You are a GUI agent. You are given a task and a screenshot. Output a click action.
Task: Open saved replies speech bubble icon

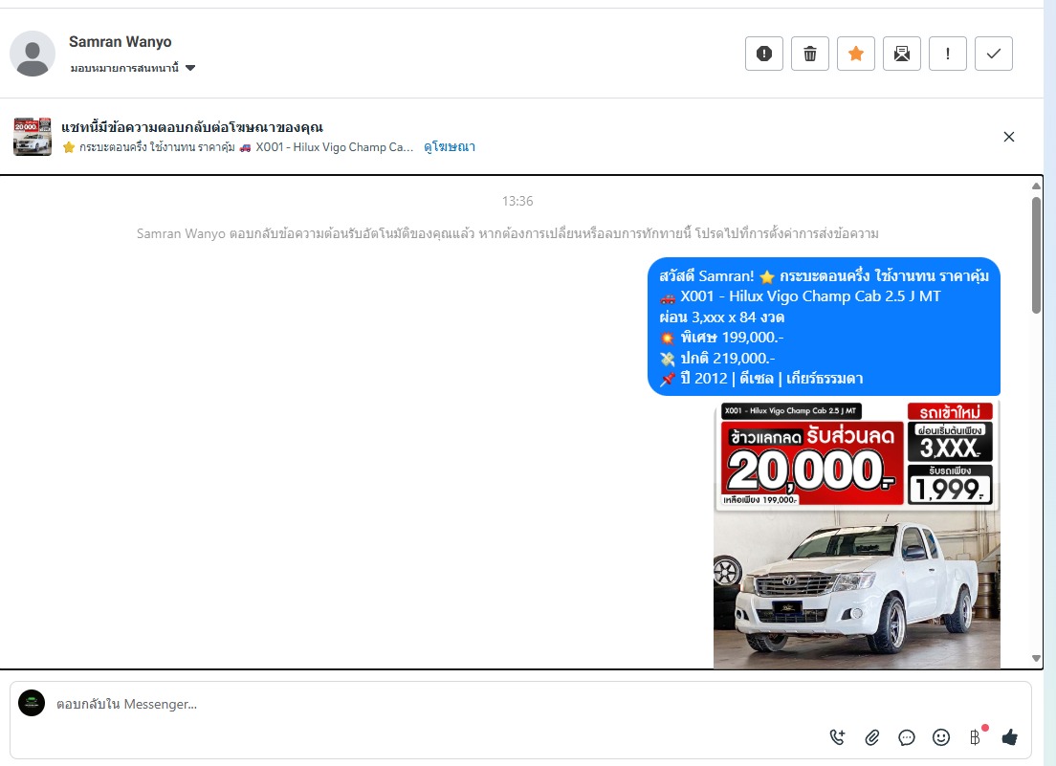pos(907,737)
